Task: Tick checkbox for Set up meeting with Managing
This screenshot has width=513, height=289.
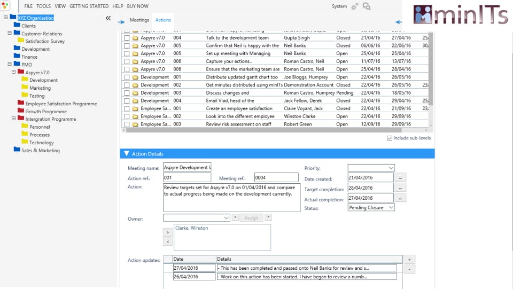Action: [127, 53]
